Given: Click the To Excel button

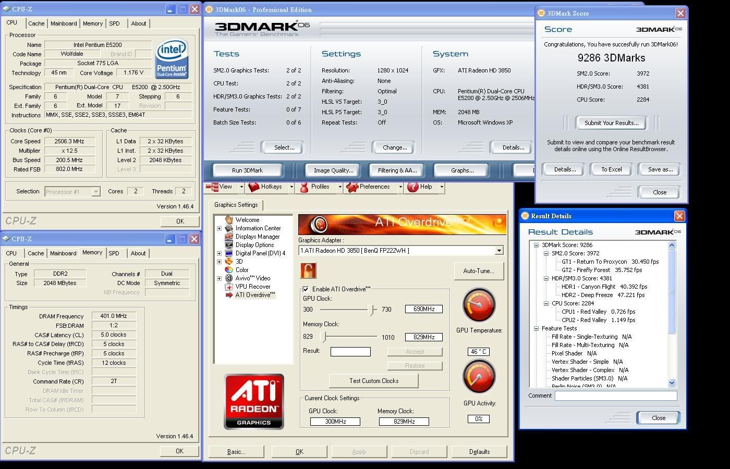Looking at the screenshot, I should [611, 169].
